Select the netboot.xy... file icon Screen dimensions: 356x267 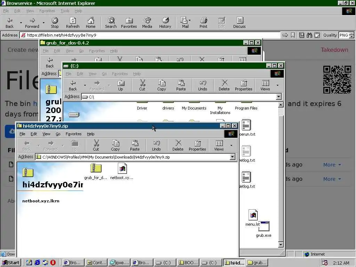pos(122,171)
